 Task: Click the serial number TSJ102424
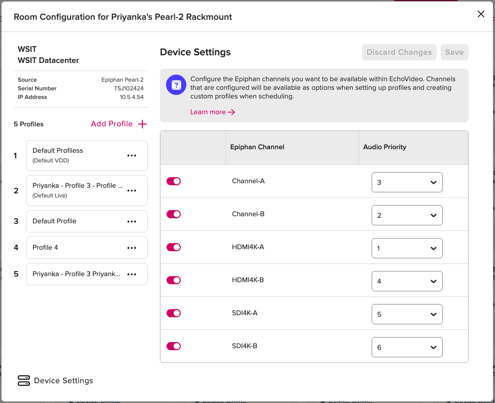[129, 88]
